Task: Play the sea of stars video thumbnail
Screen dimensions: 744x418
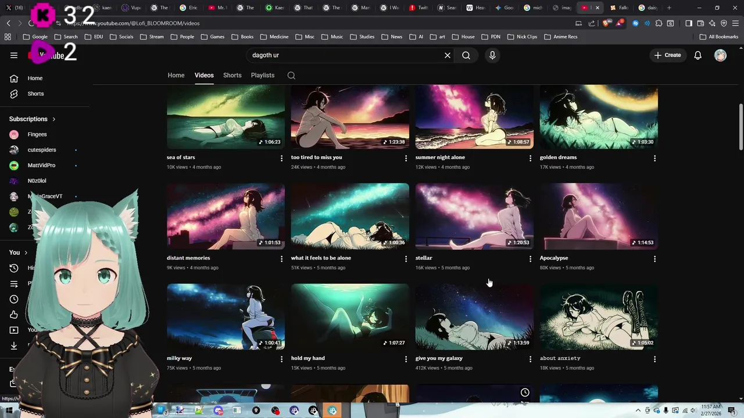Action: tap(226, 117)
